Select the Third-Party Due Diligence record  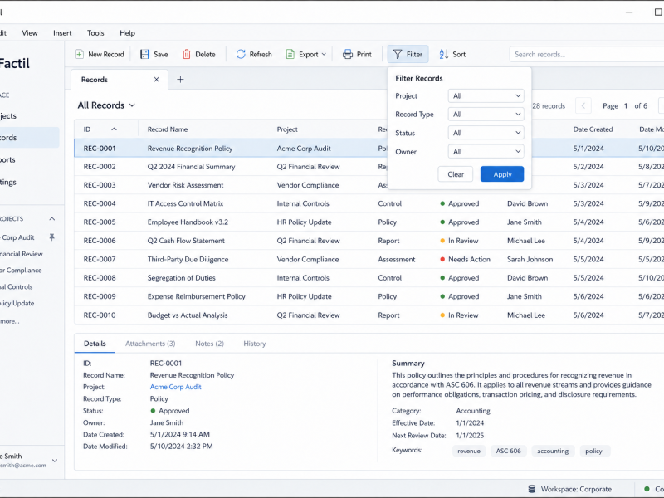click(369, 260)
